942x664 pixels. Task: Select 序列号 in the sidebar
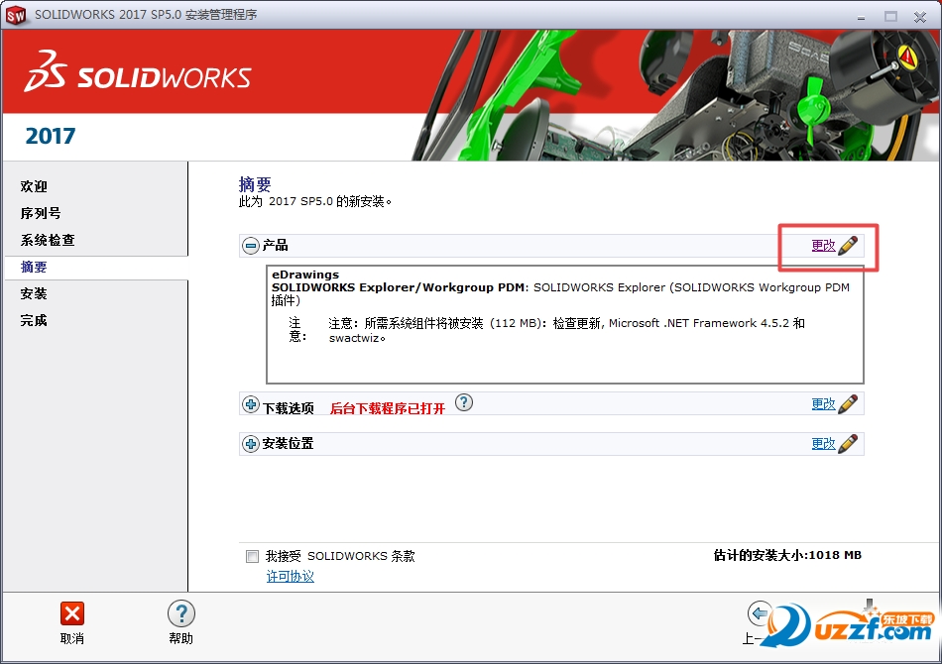point(41,213)
